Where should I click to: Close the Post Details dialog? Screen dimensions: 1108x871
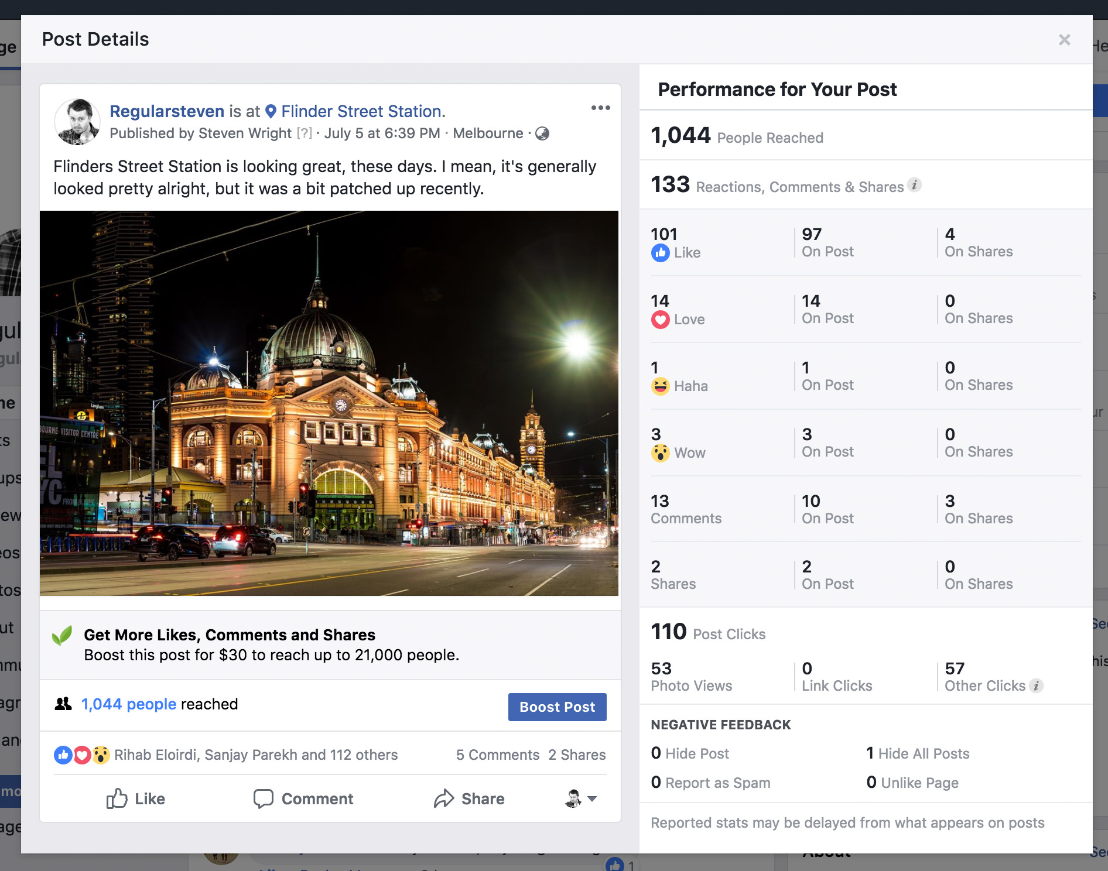tap(1064, 40)
